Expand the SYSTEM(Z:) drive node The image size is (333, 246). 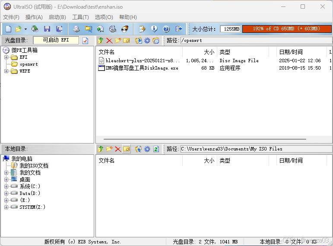click(x=6, y=207)
